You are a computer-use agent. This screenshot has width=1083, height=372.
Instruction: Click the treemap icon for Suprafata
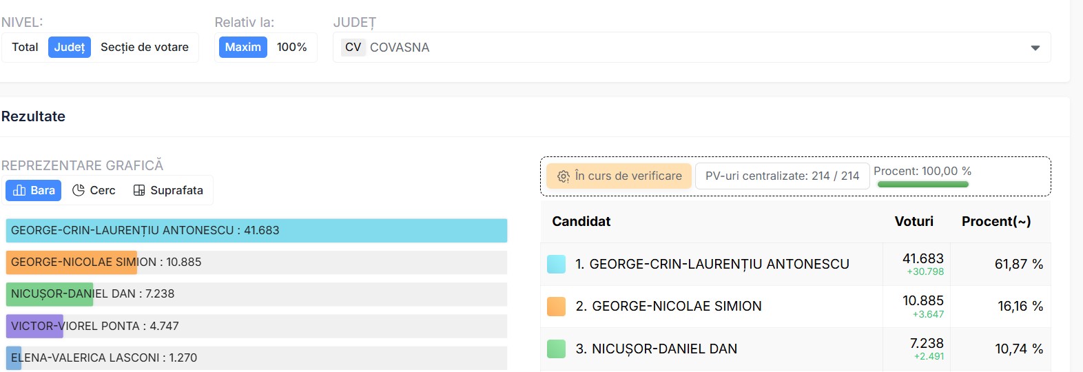139,190
